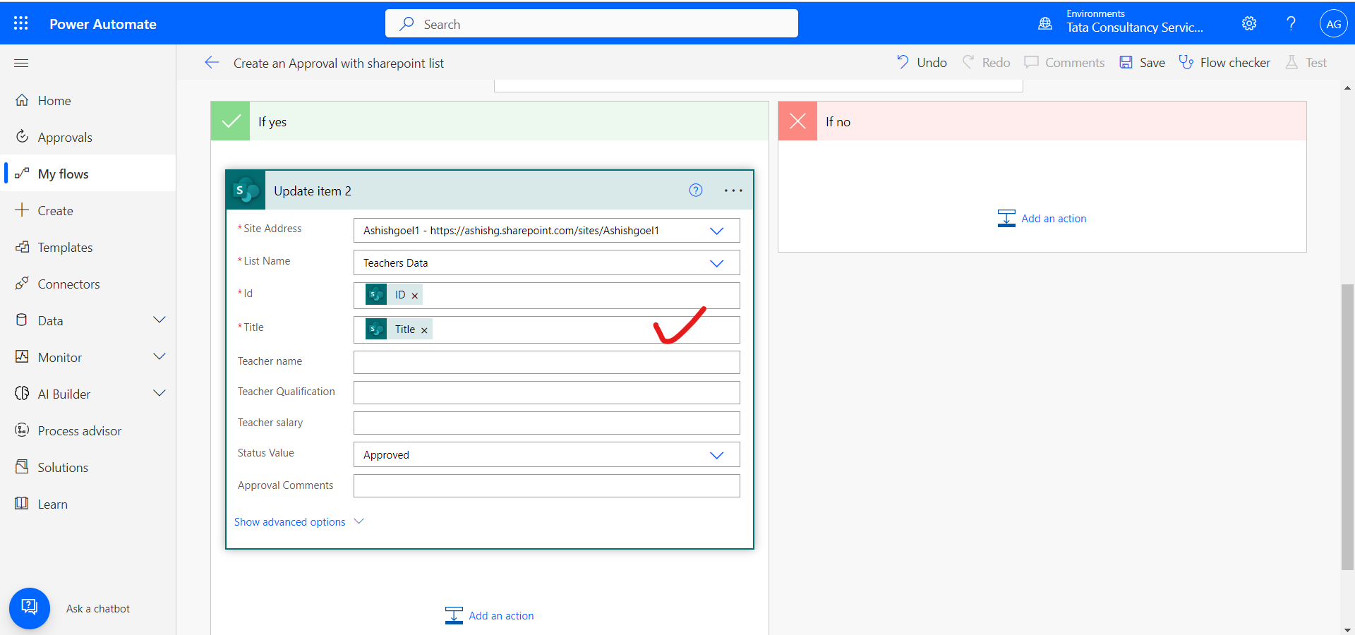
Task: Click the Undo icon in the toolbar
Action: 903,62
